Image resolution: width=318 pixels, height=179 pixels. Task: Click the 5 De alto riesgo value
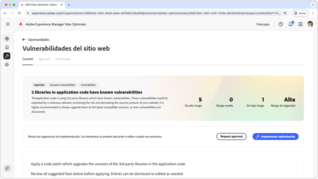pos(193,102)
